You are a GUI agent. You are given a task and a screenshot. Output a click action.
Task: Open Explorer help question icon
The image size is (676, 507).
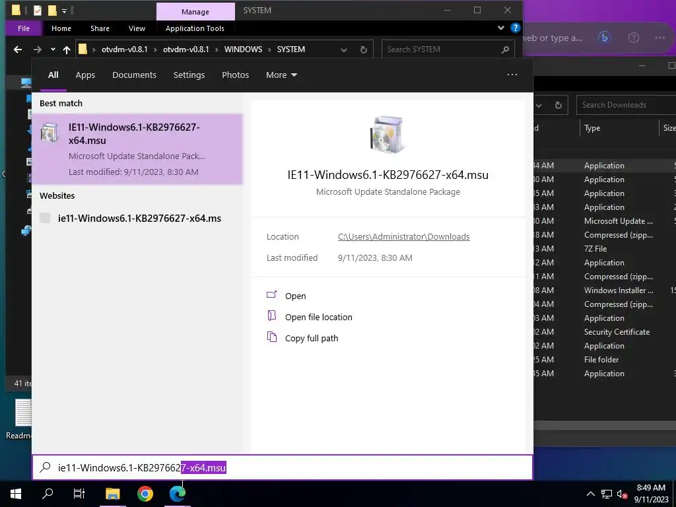click(x=515, y=28)
